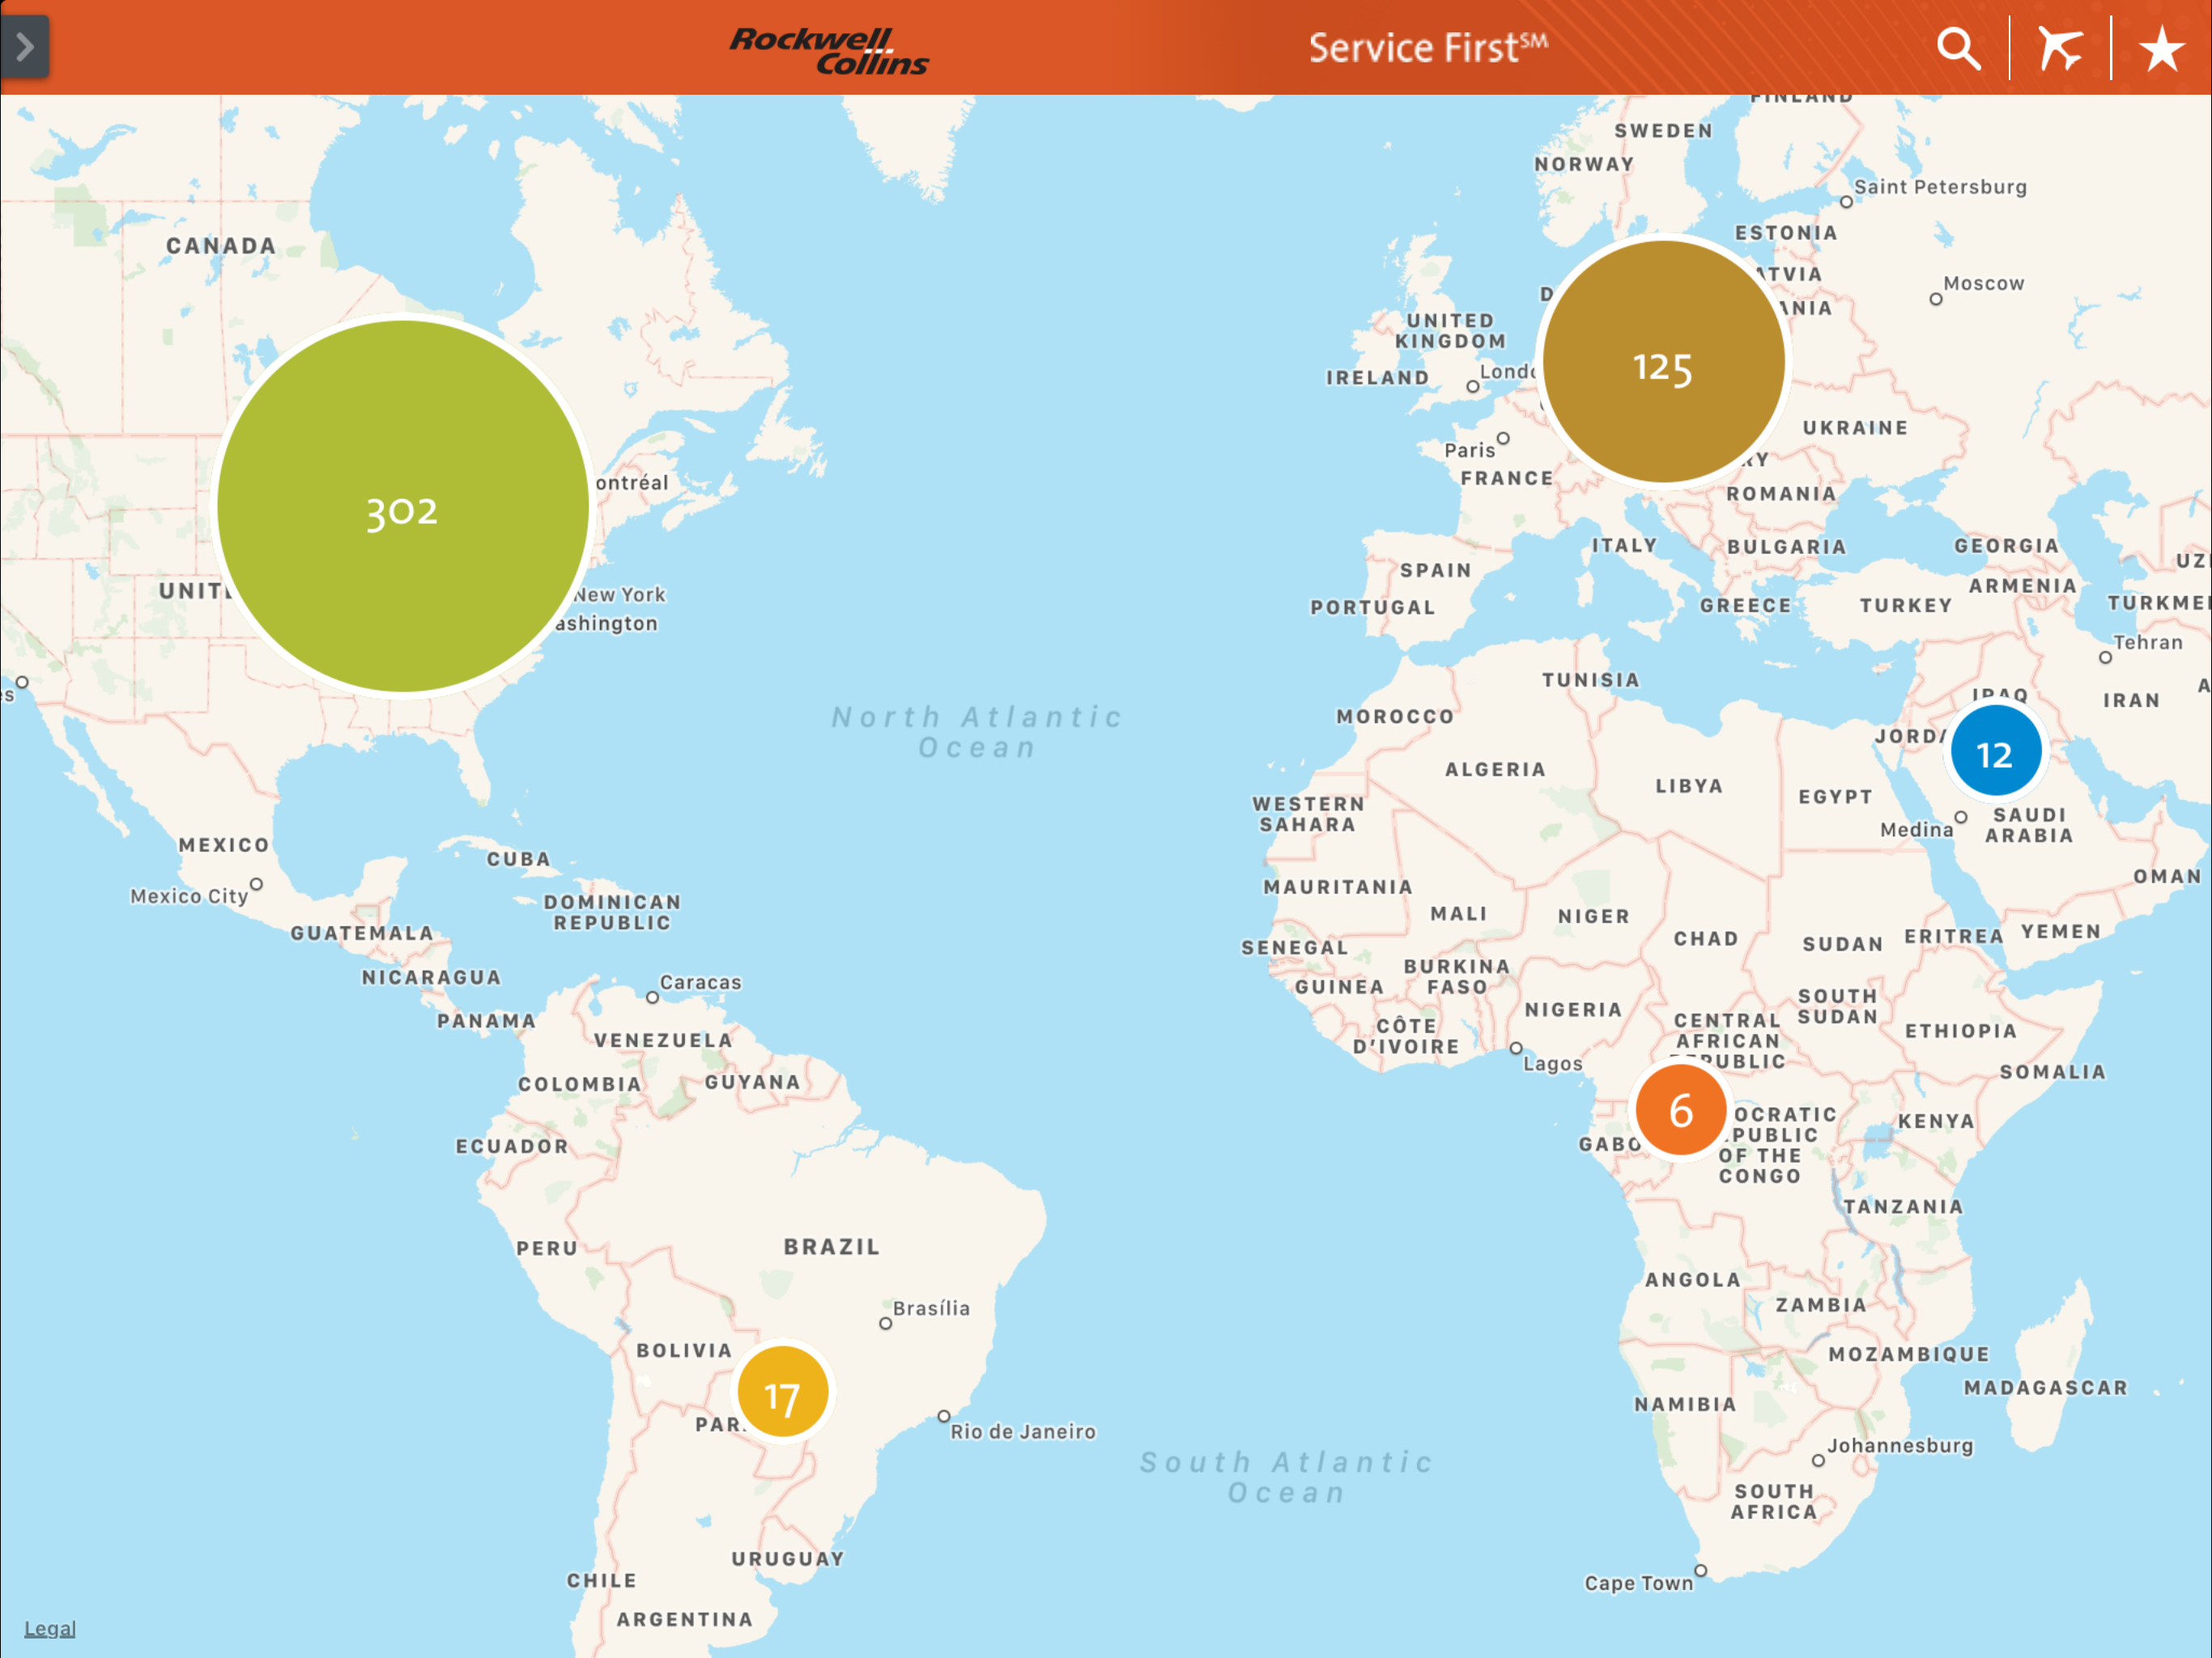2212x1658 pixels.
Task: Open the Legal link
Action: point(49,1629)
